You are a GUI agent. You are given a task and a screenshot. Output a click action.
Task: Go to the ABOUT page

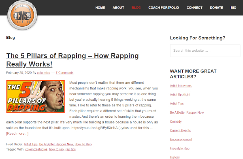(x=118, y=8)
